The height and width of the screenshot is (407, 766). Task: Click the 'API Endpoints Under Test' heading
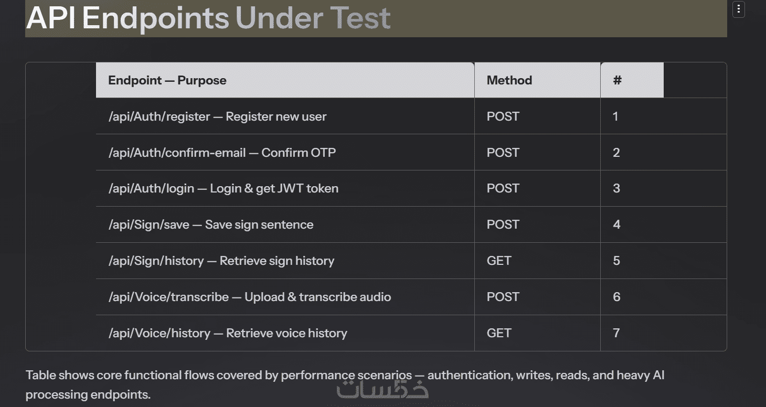[x=208, y=17]
